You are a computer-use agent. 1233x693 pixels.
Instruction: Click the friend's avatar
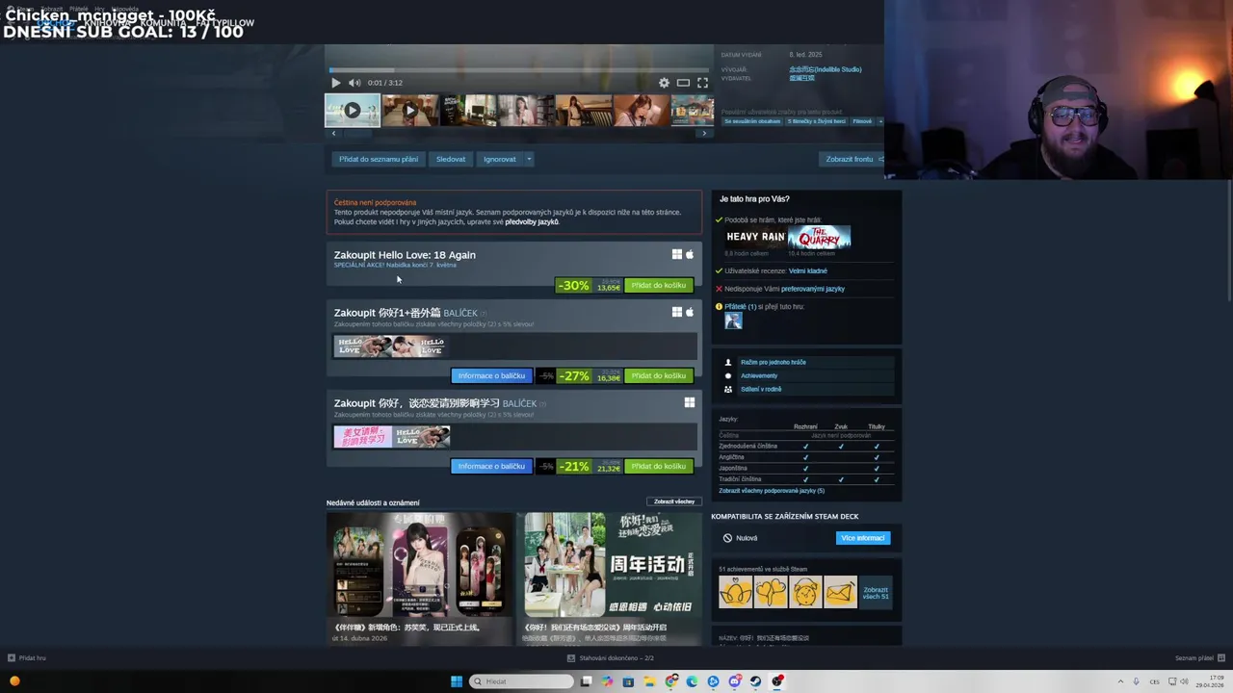pos(733,321)
